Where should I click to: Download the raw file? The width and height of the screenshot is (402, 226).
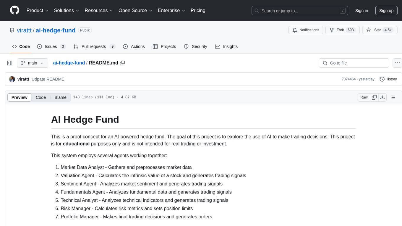point(382,97)
